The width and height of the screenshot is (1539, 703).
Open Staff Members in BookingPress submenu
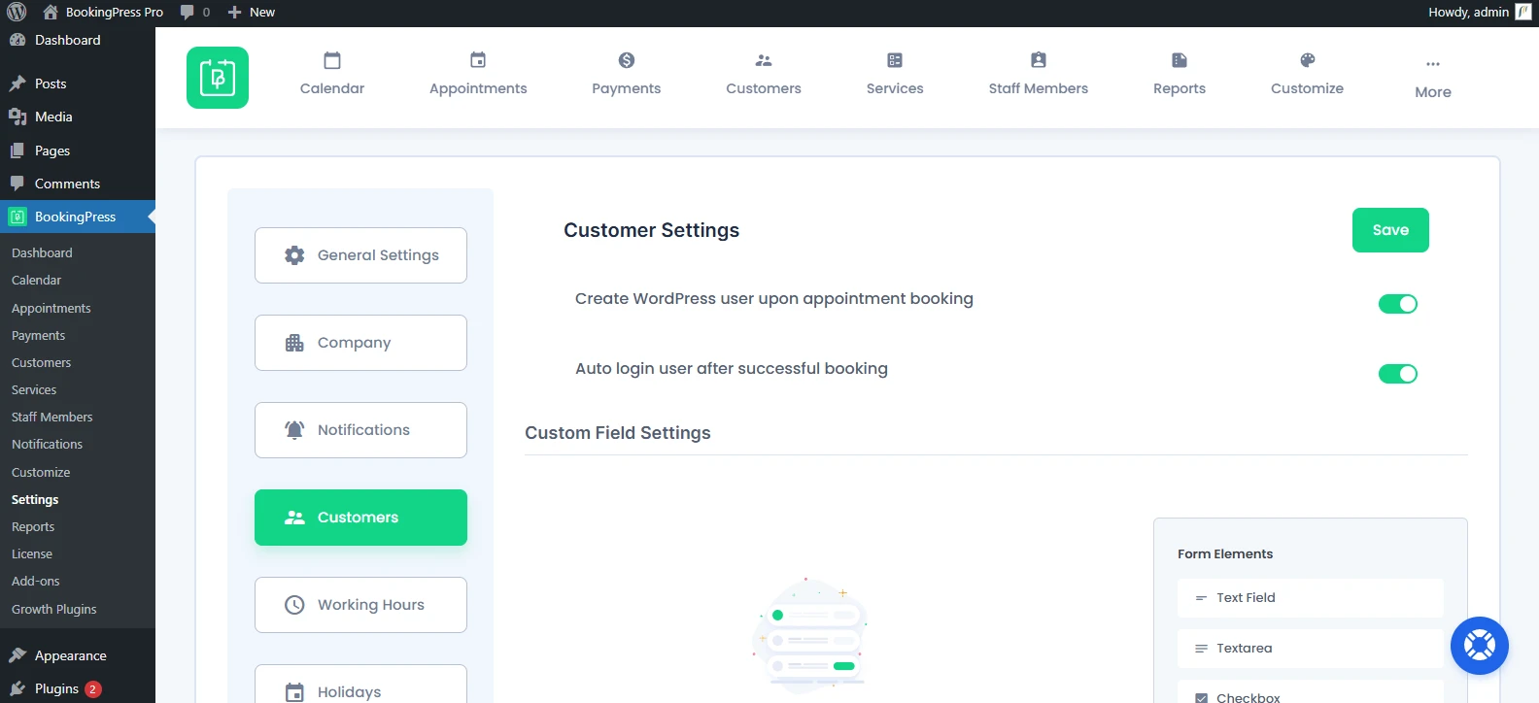coord(52,417)
